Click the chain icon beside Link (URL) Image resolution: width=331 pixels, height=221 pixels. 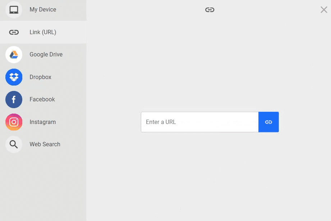tap(14, 32)
